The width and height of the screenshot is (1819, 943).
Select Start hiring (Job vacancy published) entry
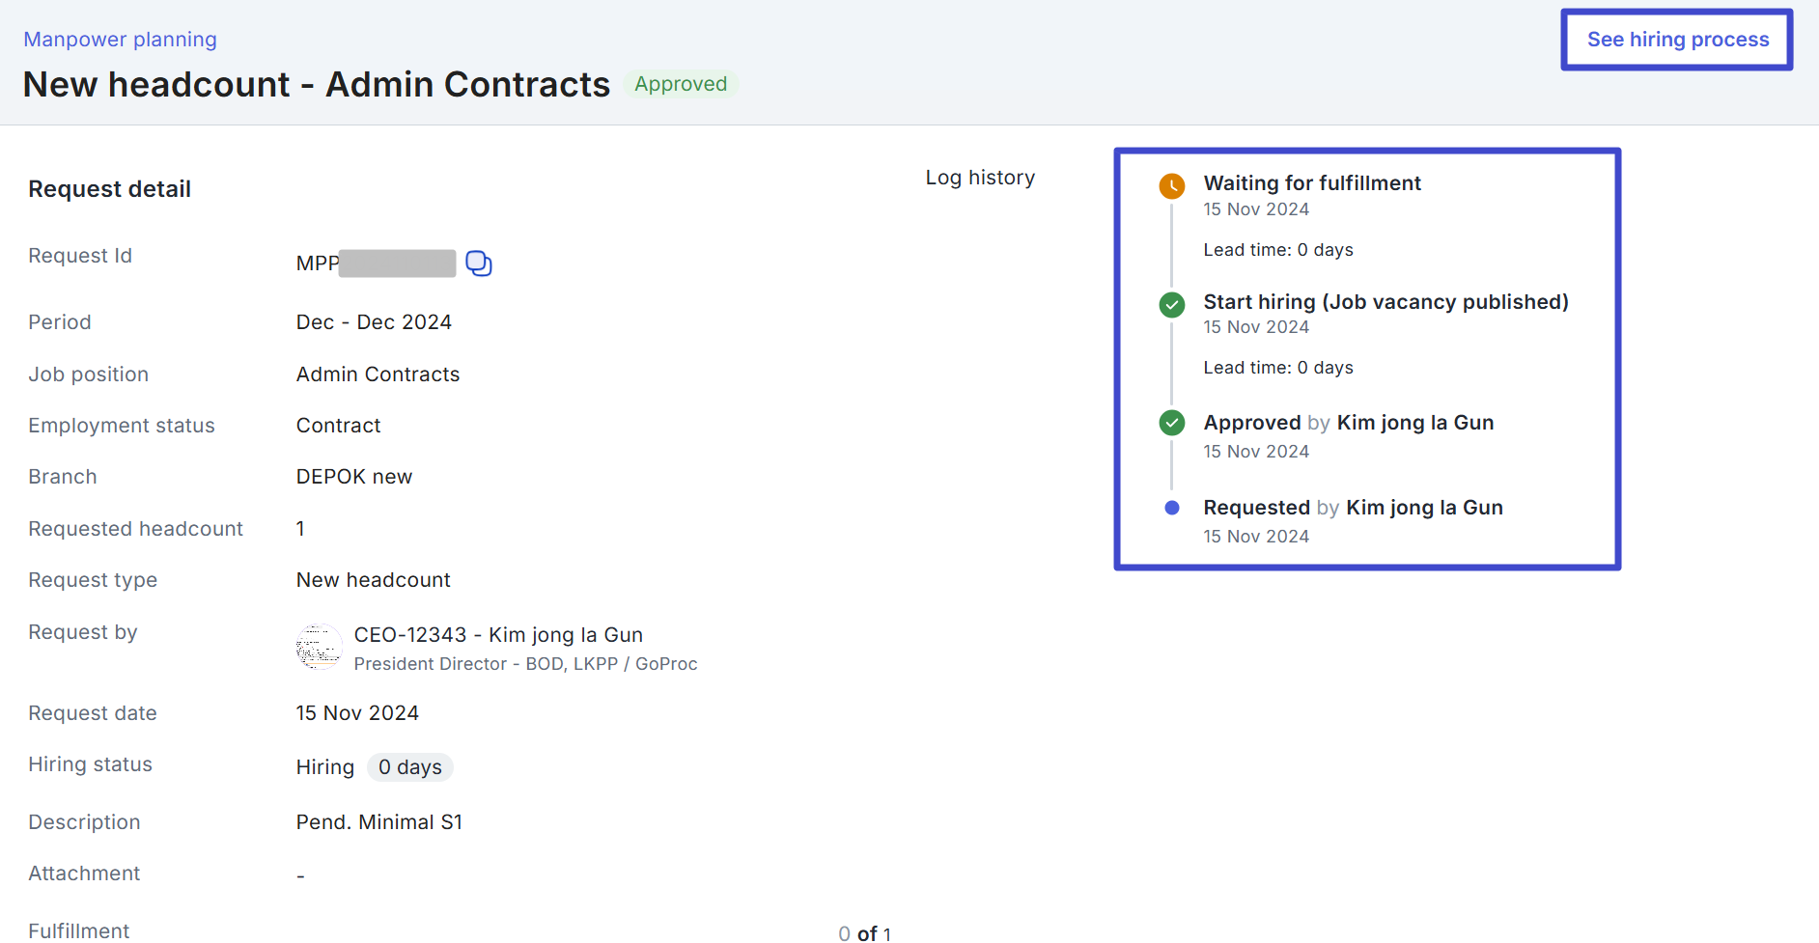click(x=1385, y=302)
